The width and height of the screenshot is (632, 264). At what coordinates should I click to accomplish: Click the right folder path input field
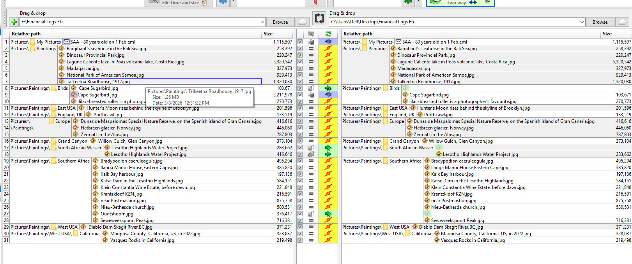(x=454, y=22)
